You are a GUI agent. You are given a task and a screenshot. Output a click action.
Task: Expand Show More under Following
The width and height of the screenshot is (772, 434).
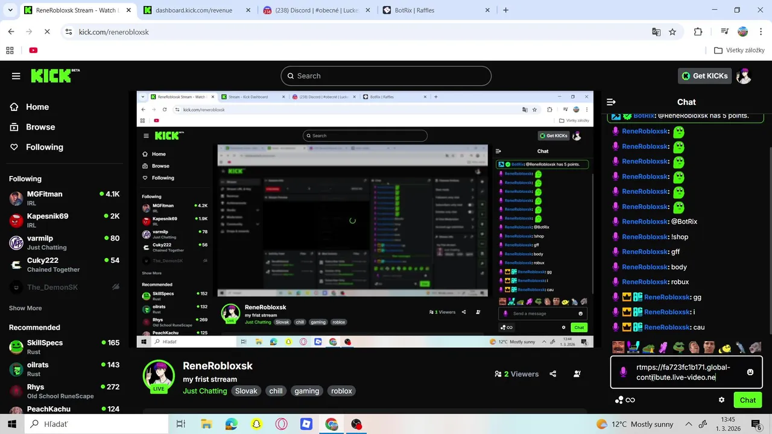[x=25, y=308]
